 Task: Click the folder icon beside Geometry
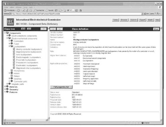click(7, 89)
